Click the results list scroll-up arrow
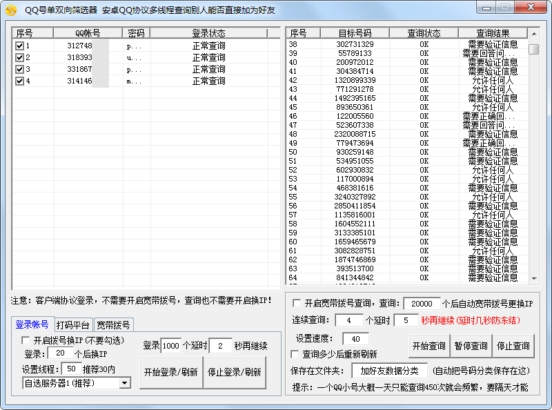 [534, 33]
